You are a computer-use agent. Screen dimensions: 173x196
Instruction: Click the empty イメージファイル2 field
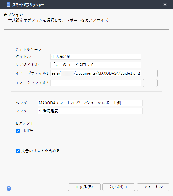point(96,83)
